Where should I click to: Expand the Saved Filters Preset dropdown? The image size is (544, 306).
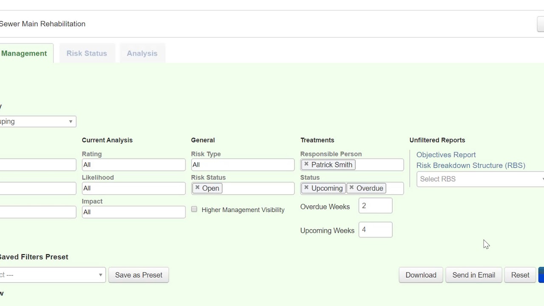click(x=100, y=275)
